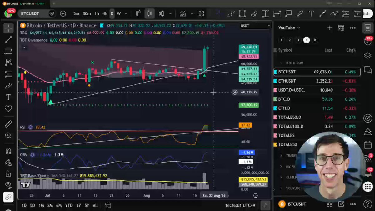
Task: Click the add symbol plus button beside BTCUSDT
Action: pyautogui.click(x=63, y=14)
